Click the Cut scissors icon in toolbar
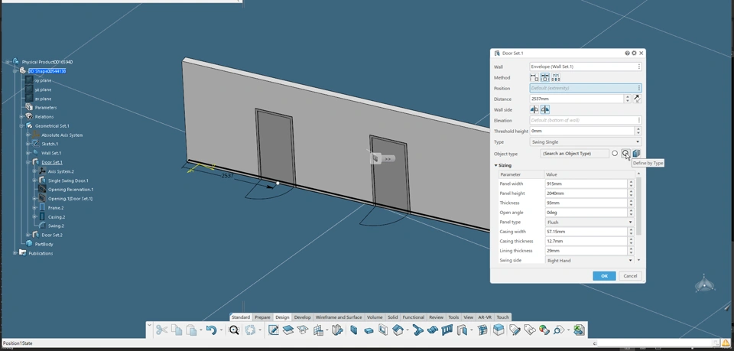 [x=161, y=330]
